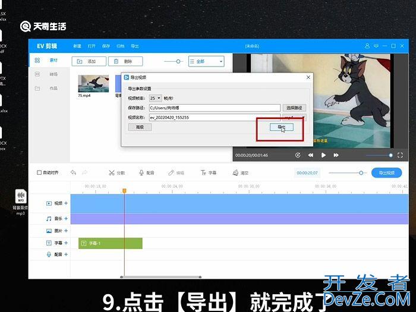The height and width of the screenshot is (312, 416).
Task: Click the 视频名称 filename input field
Action: point(215,117)
